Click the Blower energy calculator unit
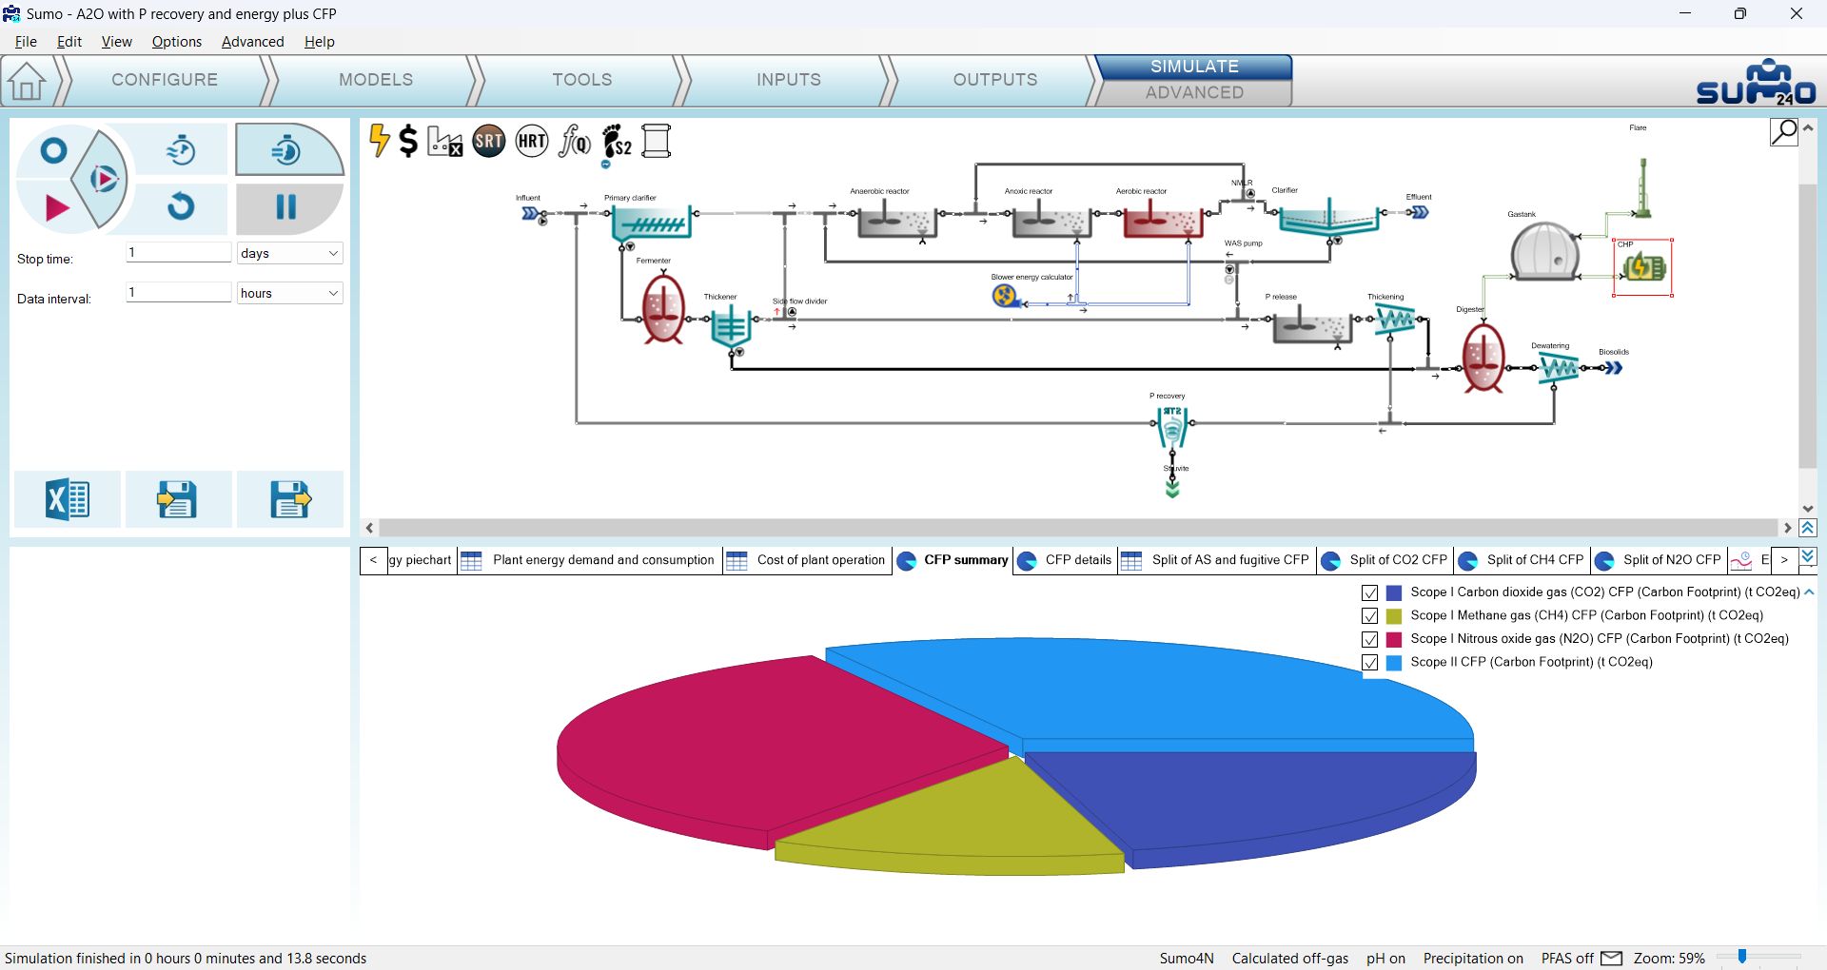 pyautogui.click(x=1005, y=296)
